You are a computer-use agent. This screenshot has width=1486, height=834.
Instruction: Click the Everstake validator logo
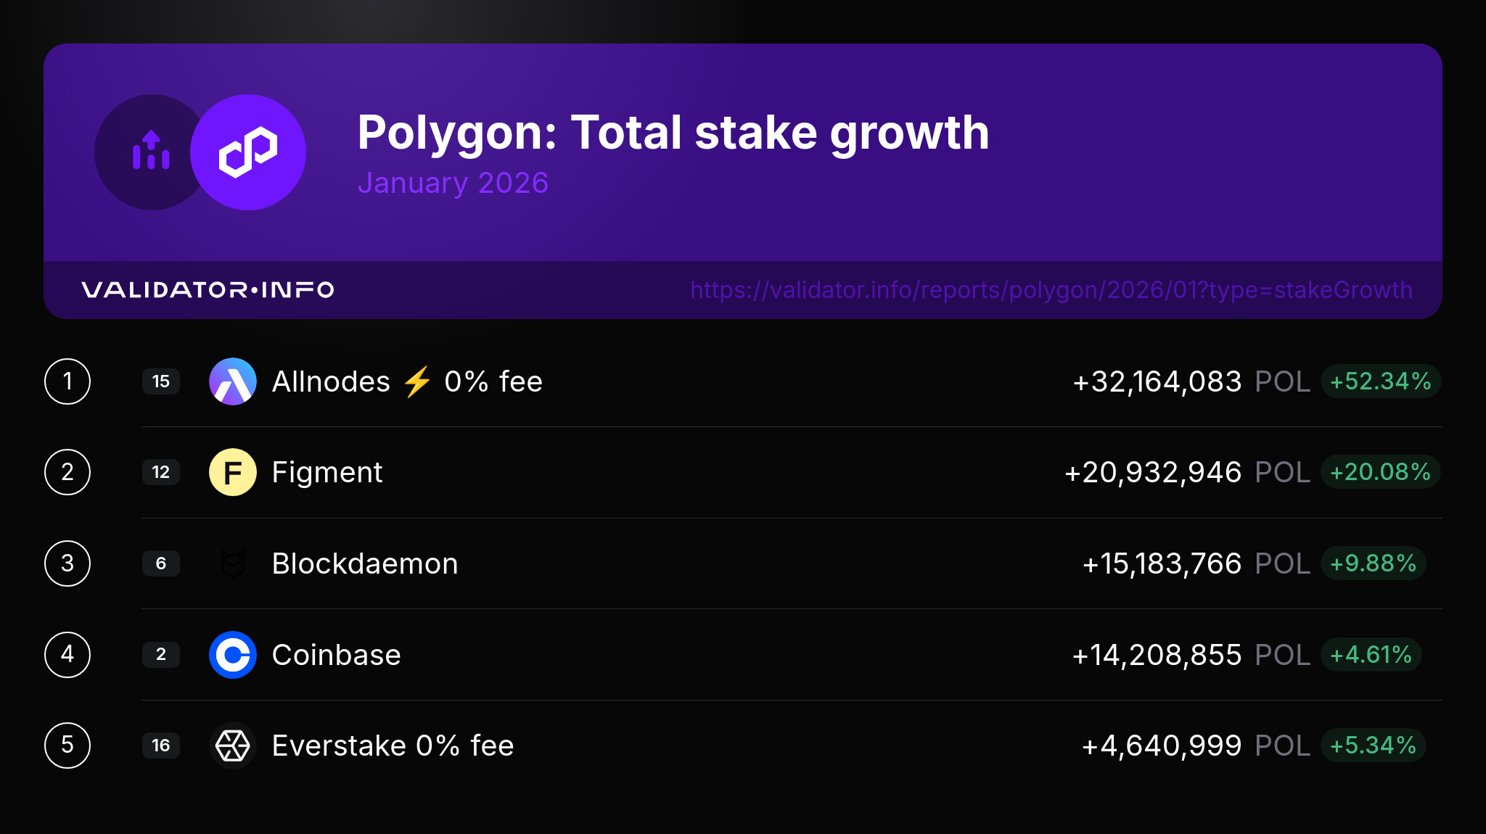[x=233, y=746]
